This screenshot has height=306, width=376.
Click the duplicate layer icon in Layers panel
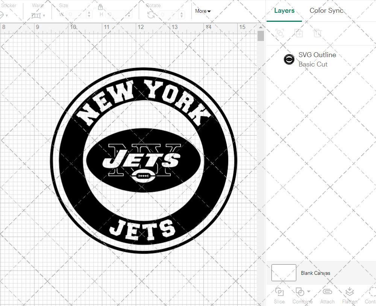(x=299, y=33)
